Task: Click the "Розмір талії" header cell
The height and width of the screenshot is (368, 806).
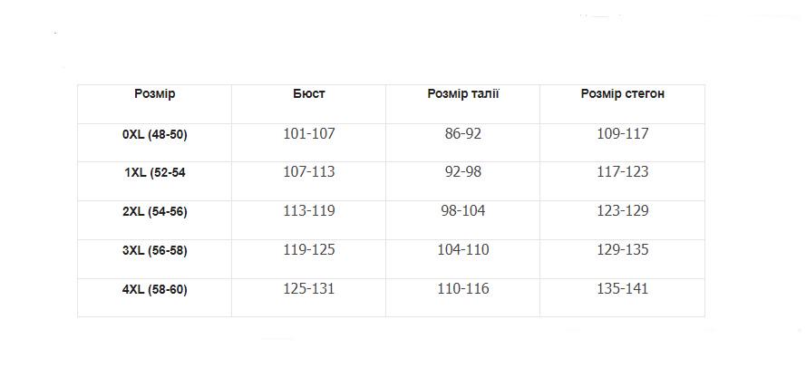Action: click(462, 94)
